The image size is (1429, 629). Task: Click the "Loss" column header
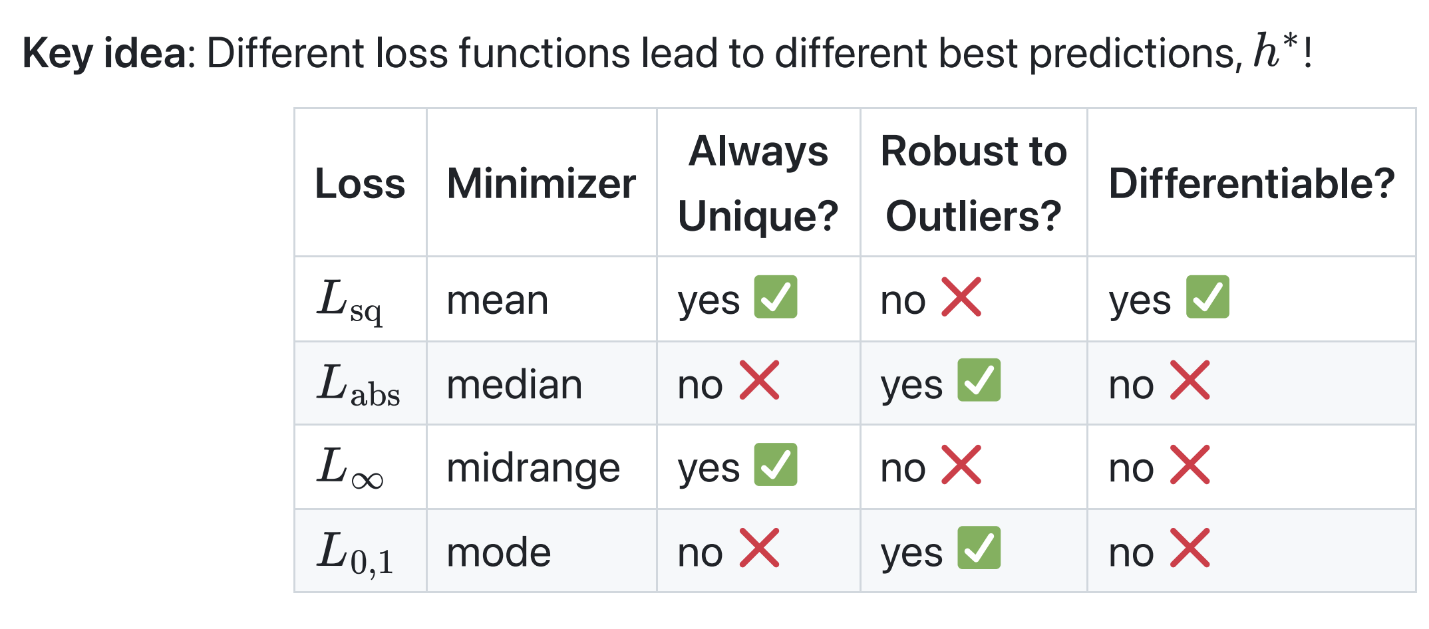360,184
